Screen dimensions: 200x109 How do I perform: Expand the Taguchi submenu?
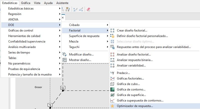click(85, 47)
